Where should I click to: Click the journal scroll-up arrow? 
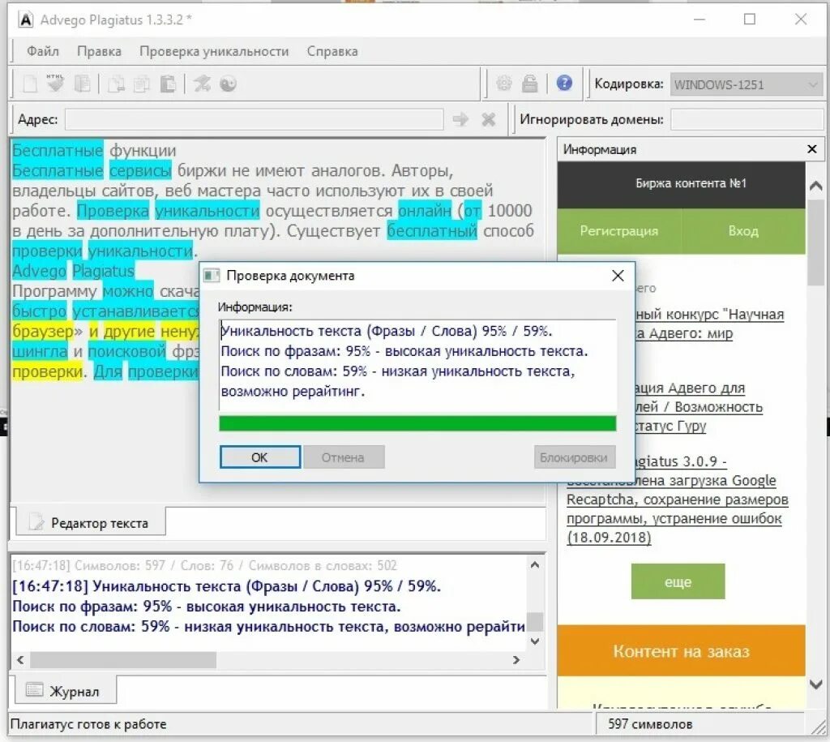(535, 565)
